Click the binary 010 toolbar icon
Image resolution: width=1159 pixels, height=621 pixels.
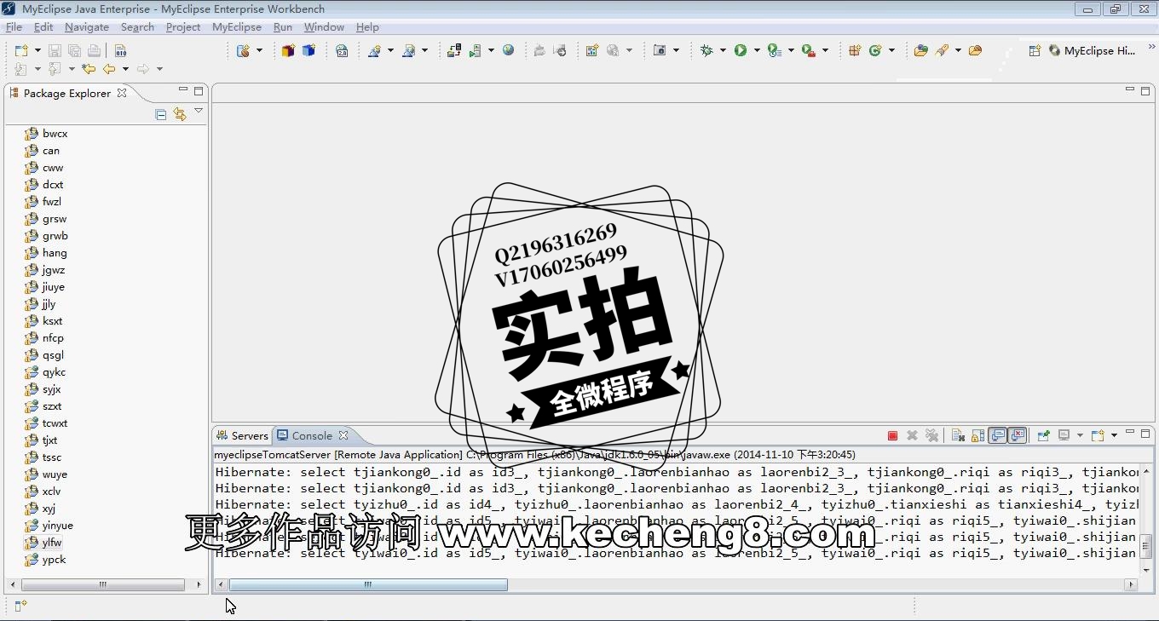[120, 51]
